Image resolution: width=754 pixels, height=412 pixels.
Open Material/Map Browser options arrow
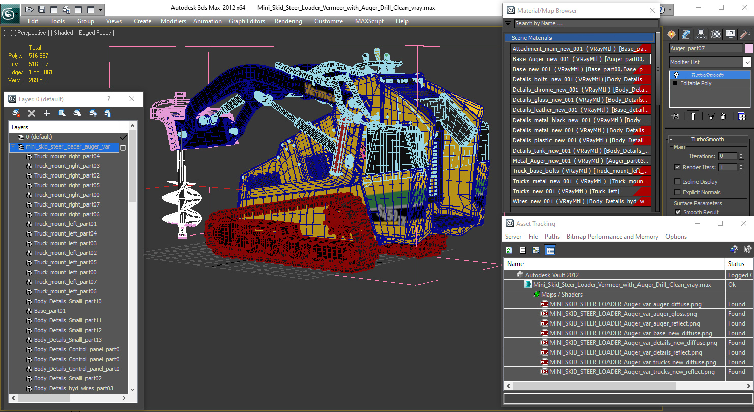point(508,23)
